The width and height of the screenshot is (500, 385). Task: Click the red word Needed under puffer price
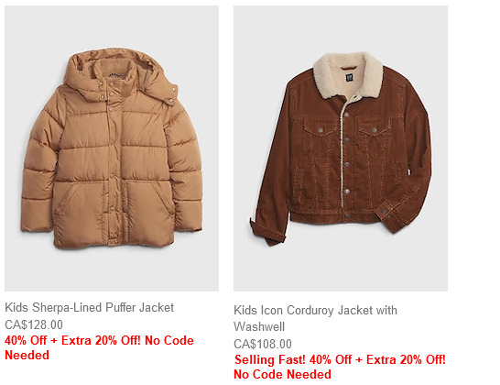click(27, 355)
